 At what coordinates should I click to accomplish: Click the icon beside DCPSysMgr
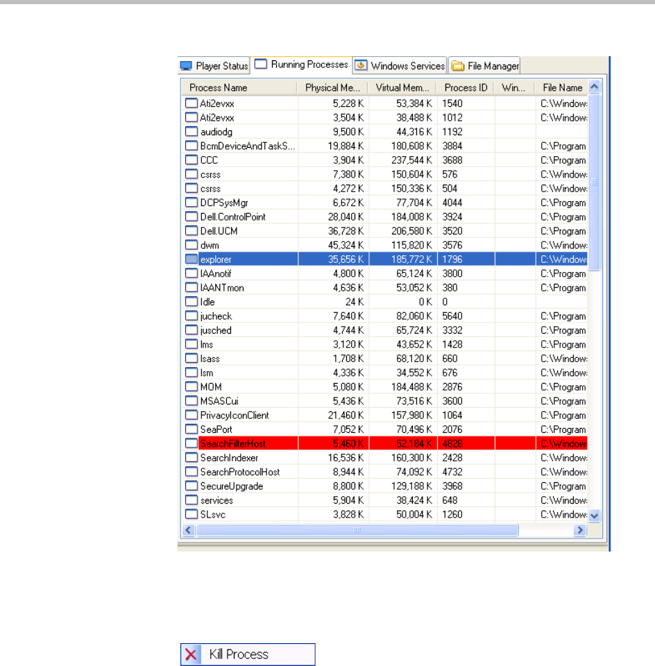point(192,203)
